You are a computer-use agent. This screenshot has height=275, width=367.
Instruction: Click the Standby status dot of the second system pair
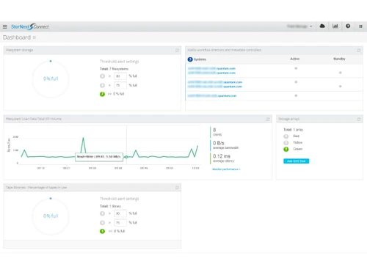pos(340,87)
